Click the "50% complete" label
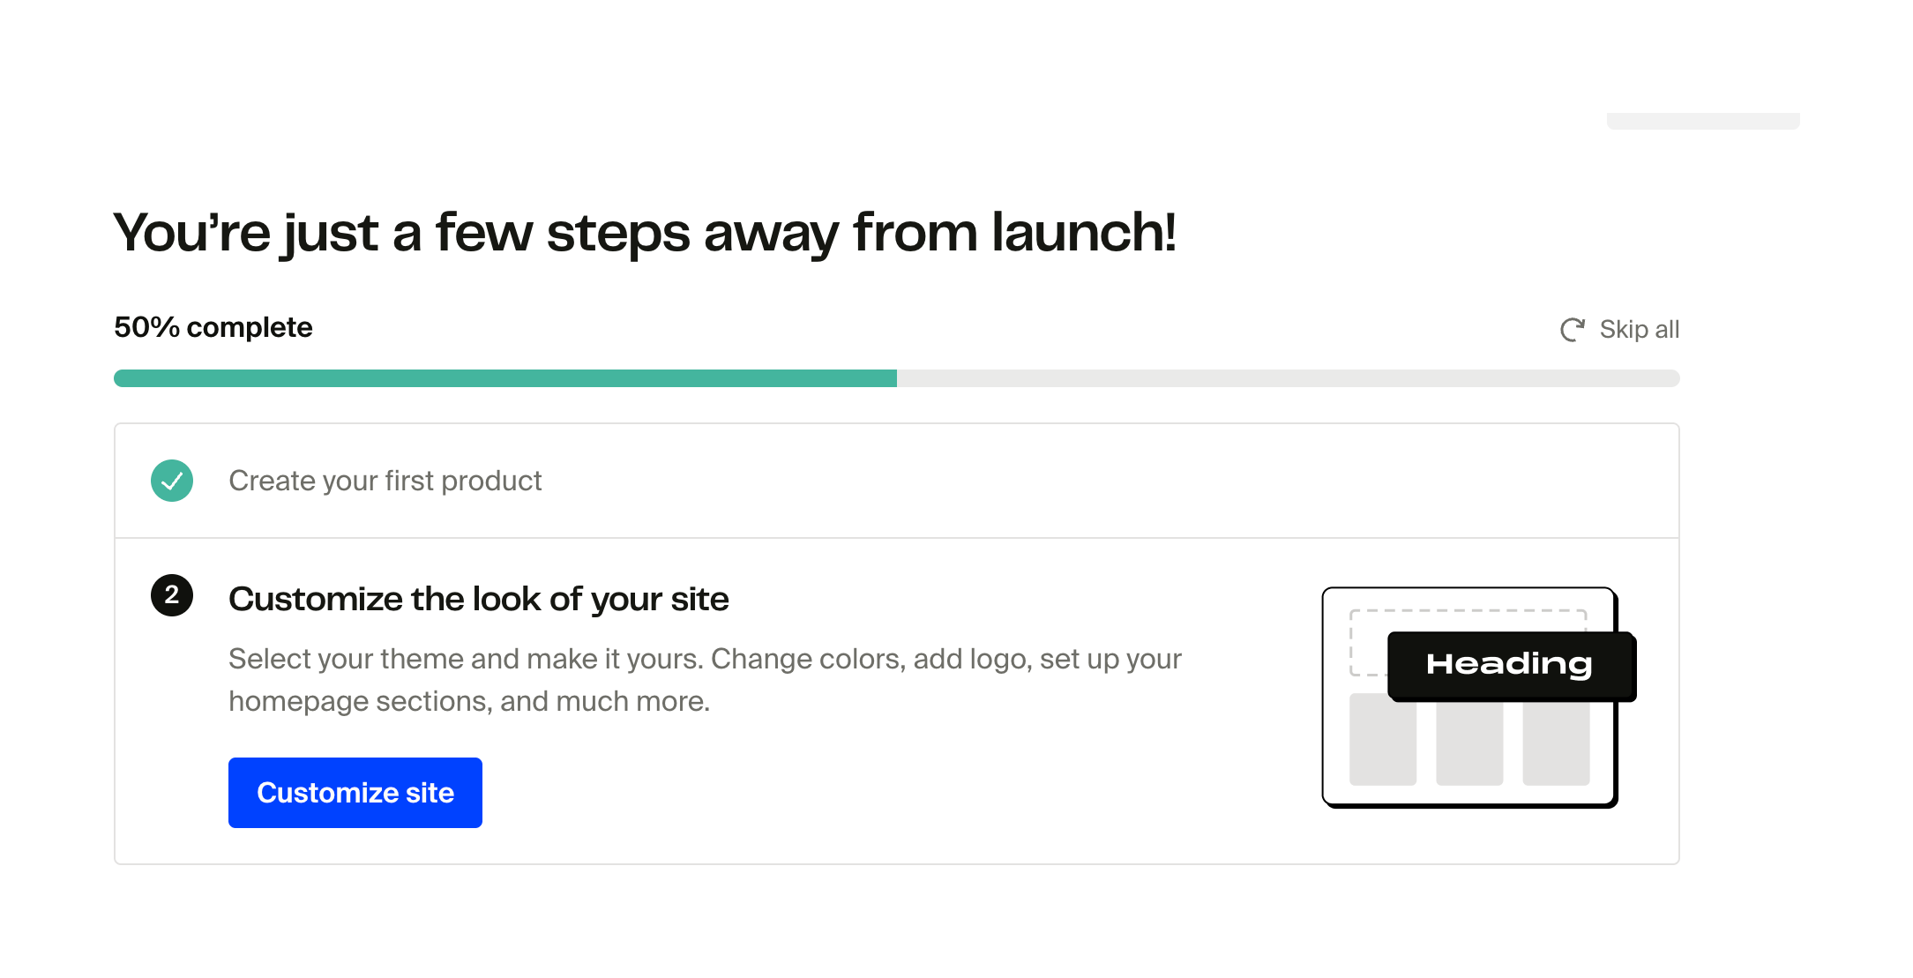 pyautogui.click(x=213, y=327)
